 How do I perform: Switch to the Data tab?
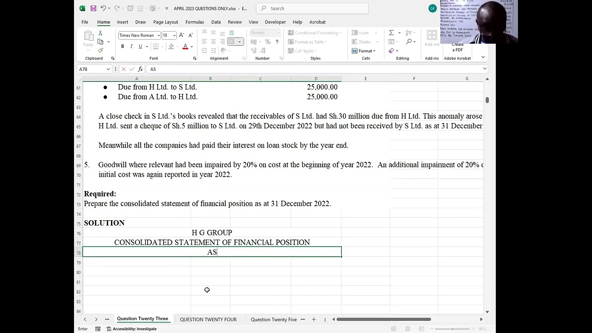point(216,22)
